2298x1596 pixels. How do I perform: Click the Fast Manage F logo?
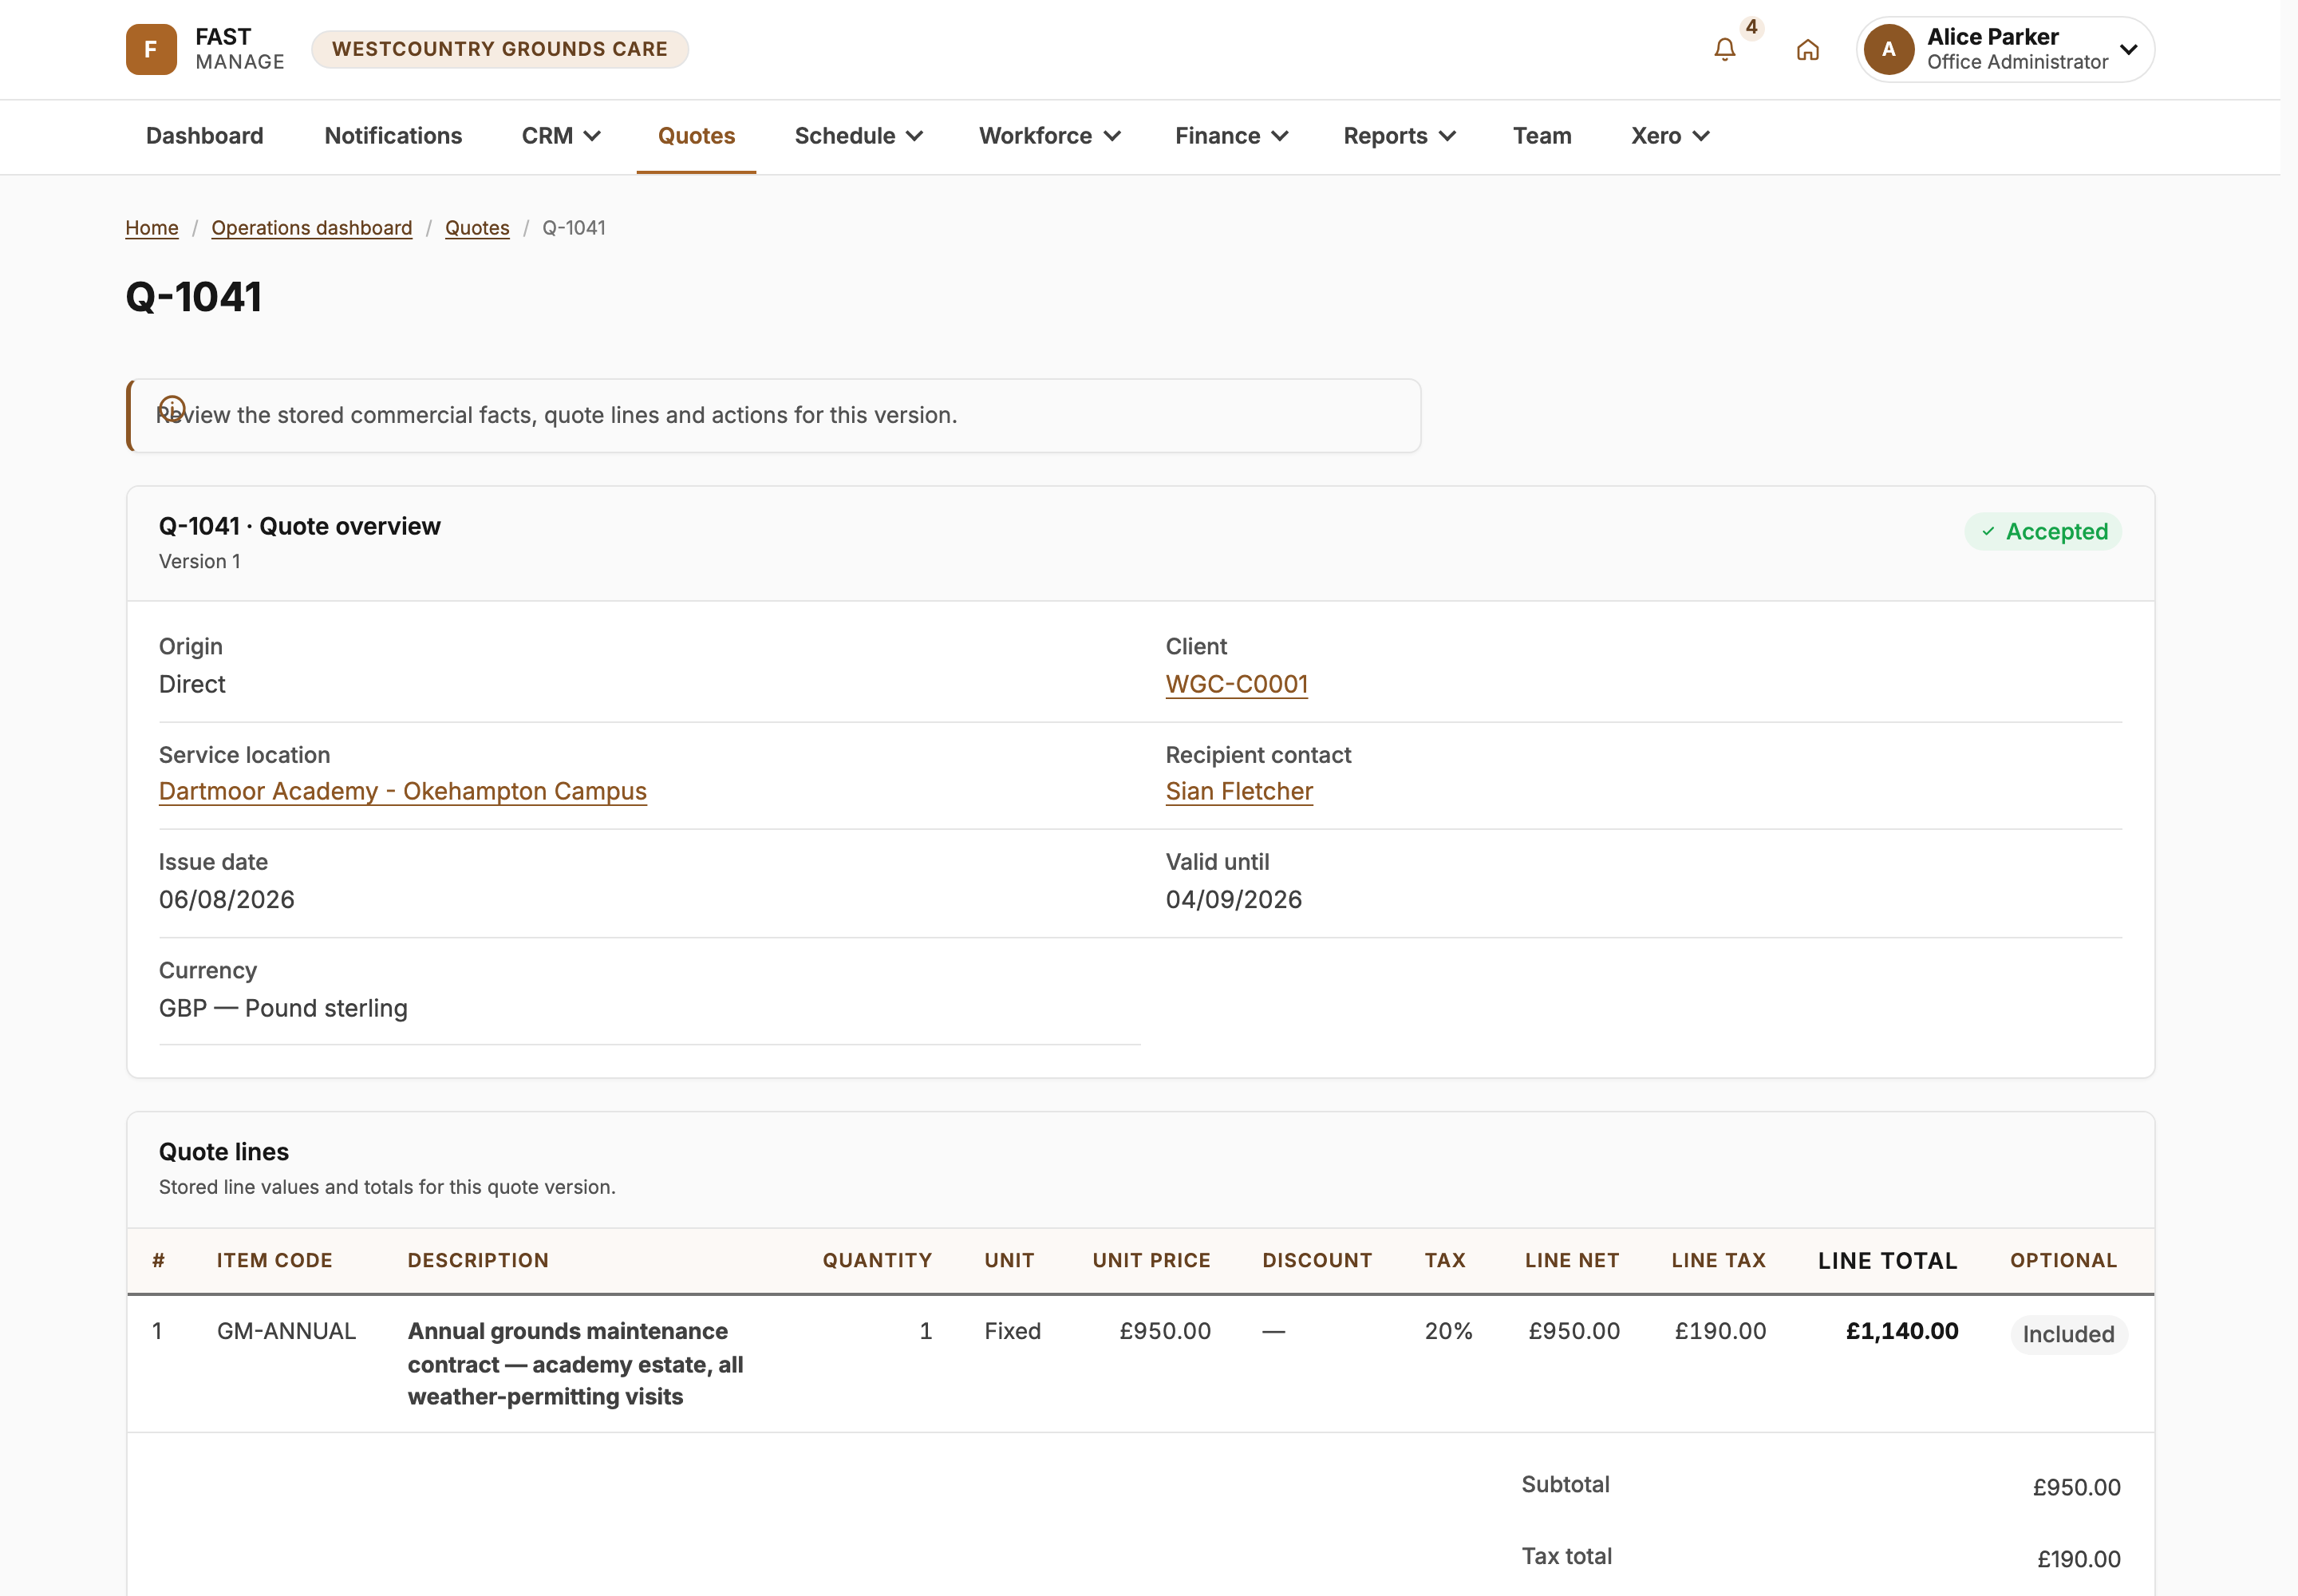click(x=151, y=49)
